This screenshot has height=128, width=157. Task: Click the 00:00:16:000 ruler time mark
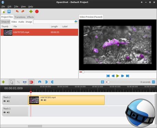tap(63, 87)
